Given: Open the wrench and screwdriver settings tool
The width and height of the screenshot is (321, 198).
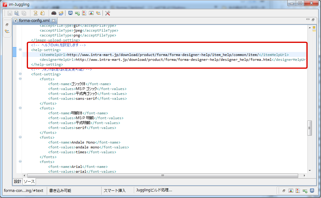Looking at the screenshot, I should (x=107, y=13).
